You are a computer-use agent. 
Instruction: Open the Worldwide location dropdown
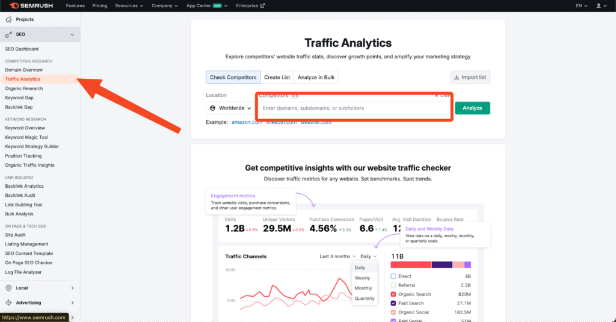click(x=230, y=108)
